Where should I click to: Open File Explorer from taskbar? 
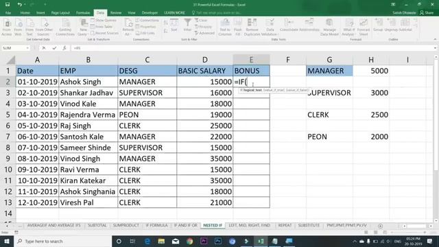tap(161, 241)
